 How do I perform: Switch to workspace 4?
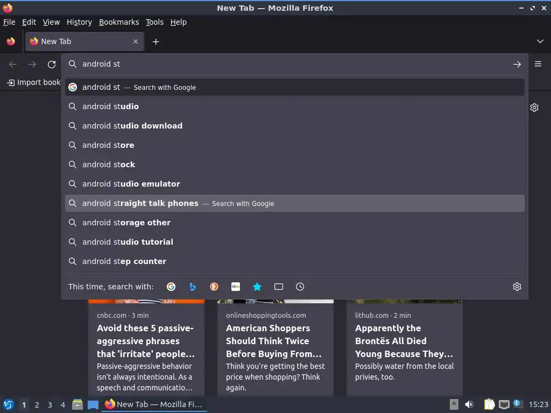point(63,405)
